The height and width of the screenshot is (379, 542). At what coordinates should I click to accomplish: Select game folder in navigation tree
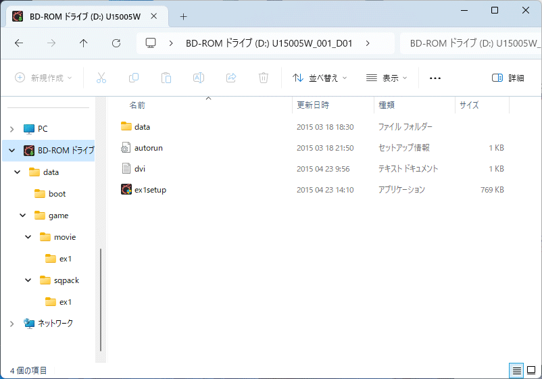click(58, 216)
